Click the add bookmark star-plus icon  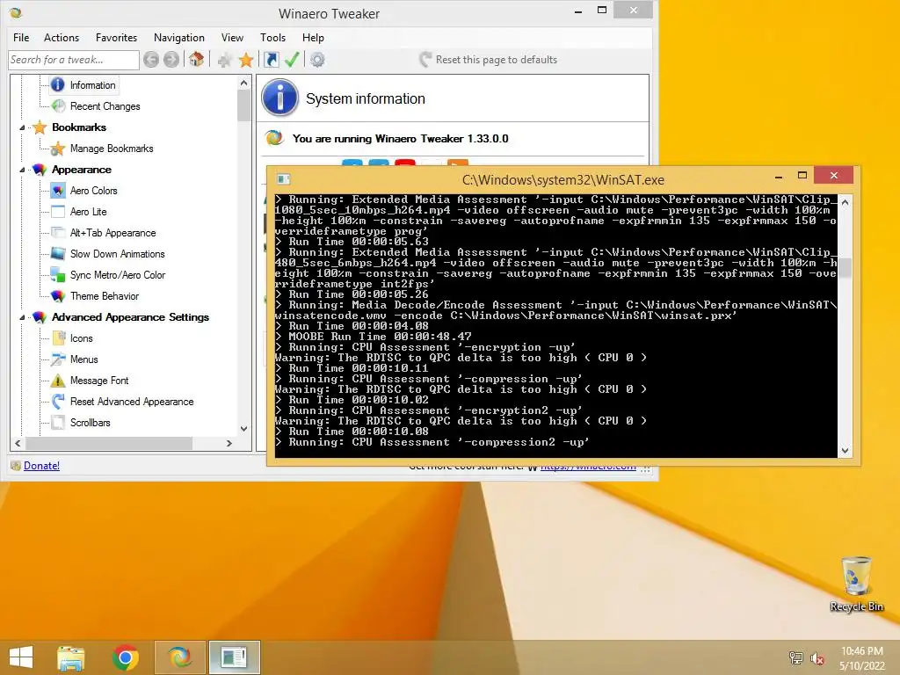225,60
